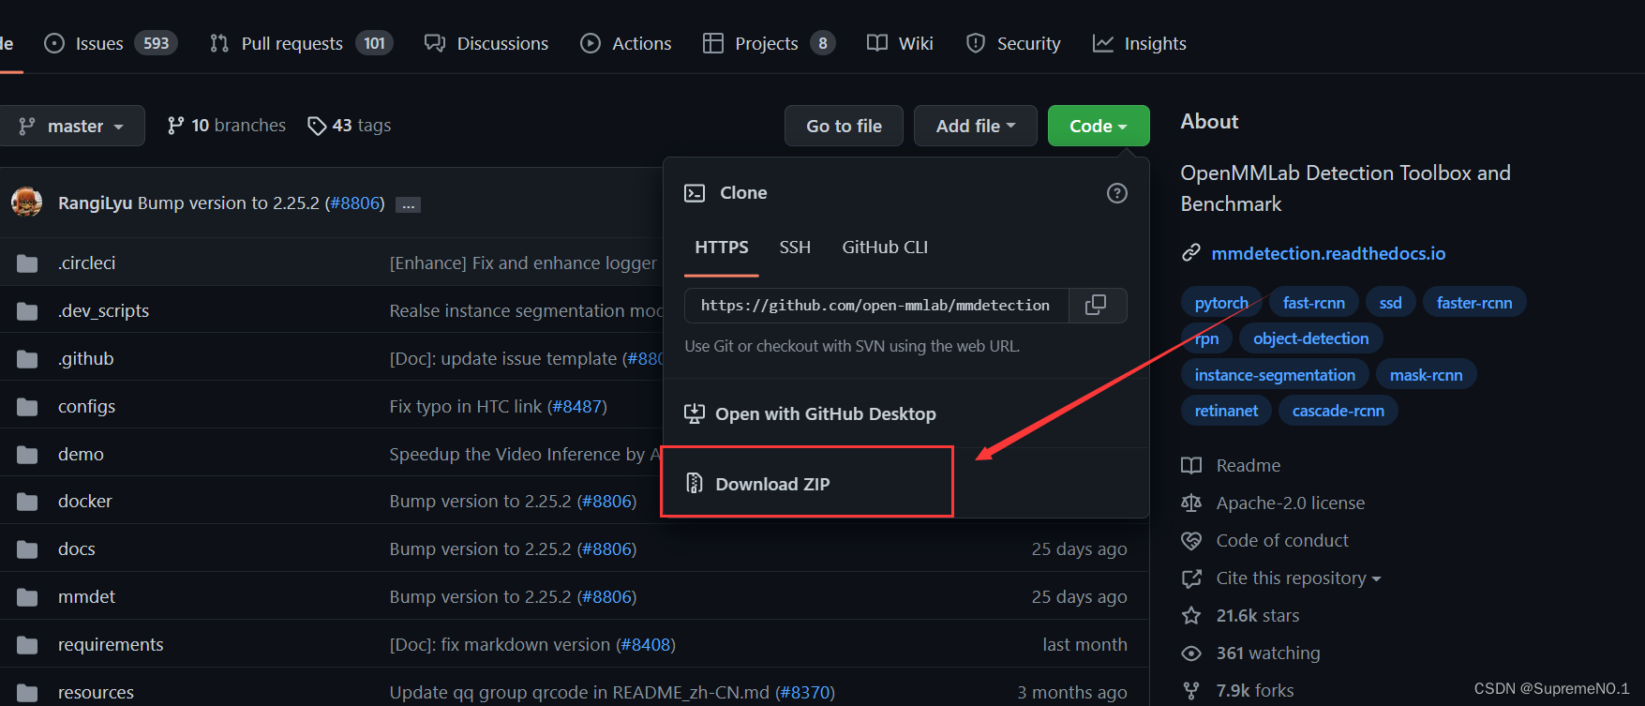1645x706 pixels.
Task: Click the Go to file button
Action: (844, 126)
